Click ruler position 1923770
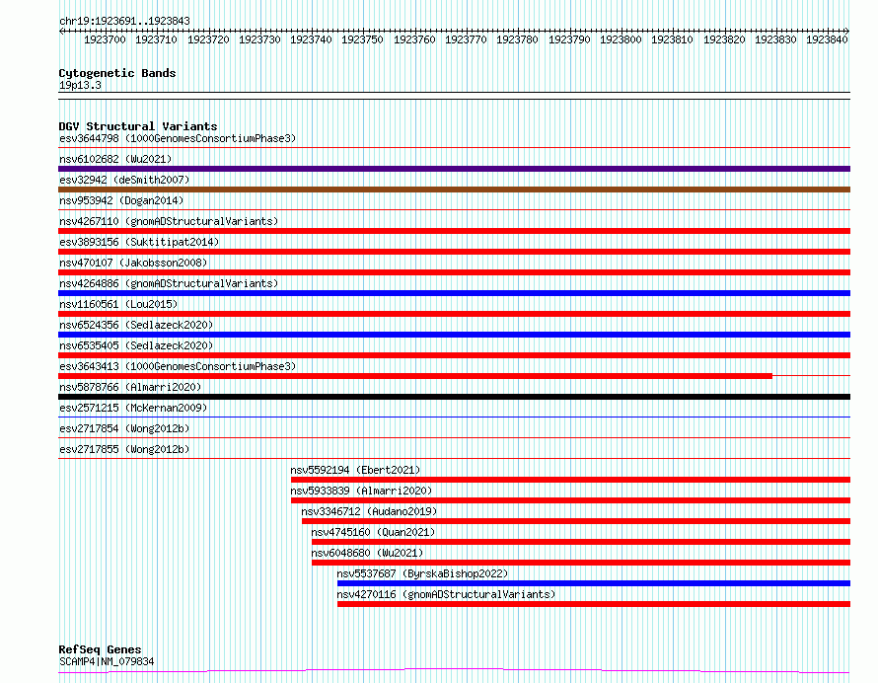This screenshot has height=683, width=878. [x=466, y=39]
